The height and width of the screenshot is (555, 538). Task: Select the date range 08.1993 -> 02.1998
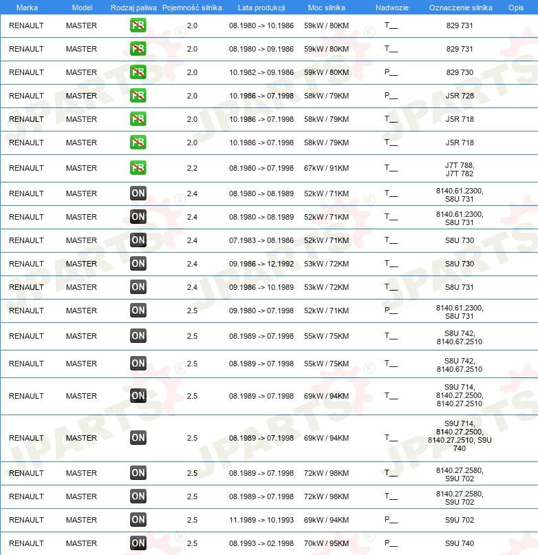pyautogui.click(x=261, y=543)
